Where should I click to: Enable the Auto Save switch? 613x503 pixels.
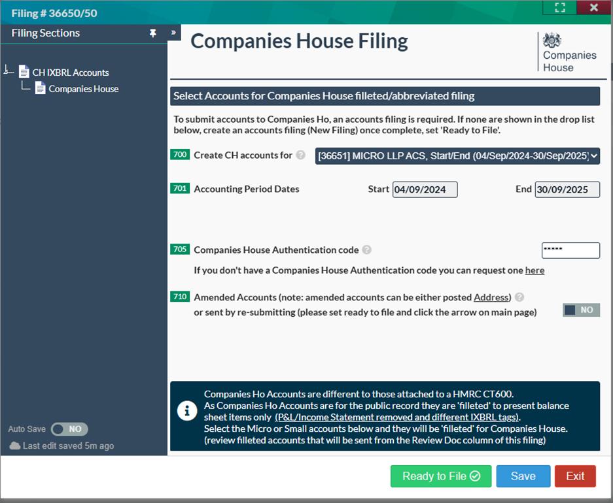(69, 429)
